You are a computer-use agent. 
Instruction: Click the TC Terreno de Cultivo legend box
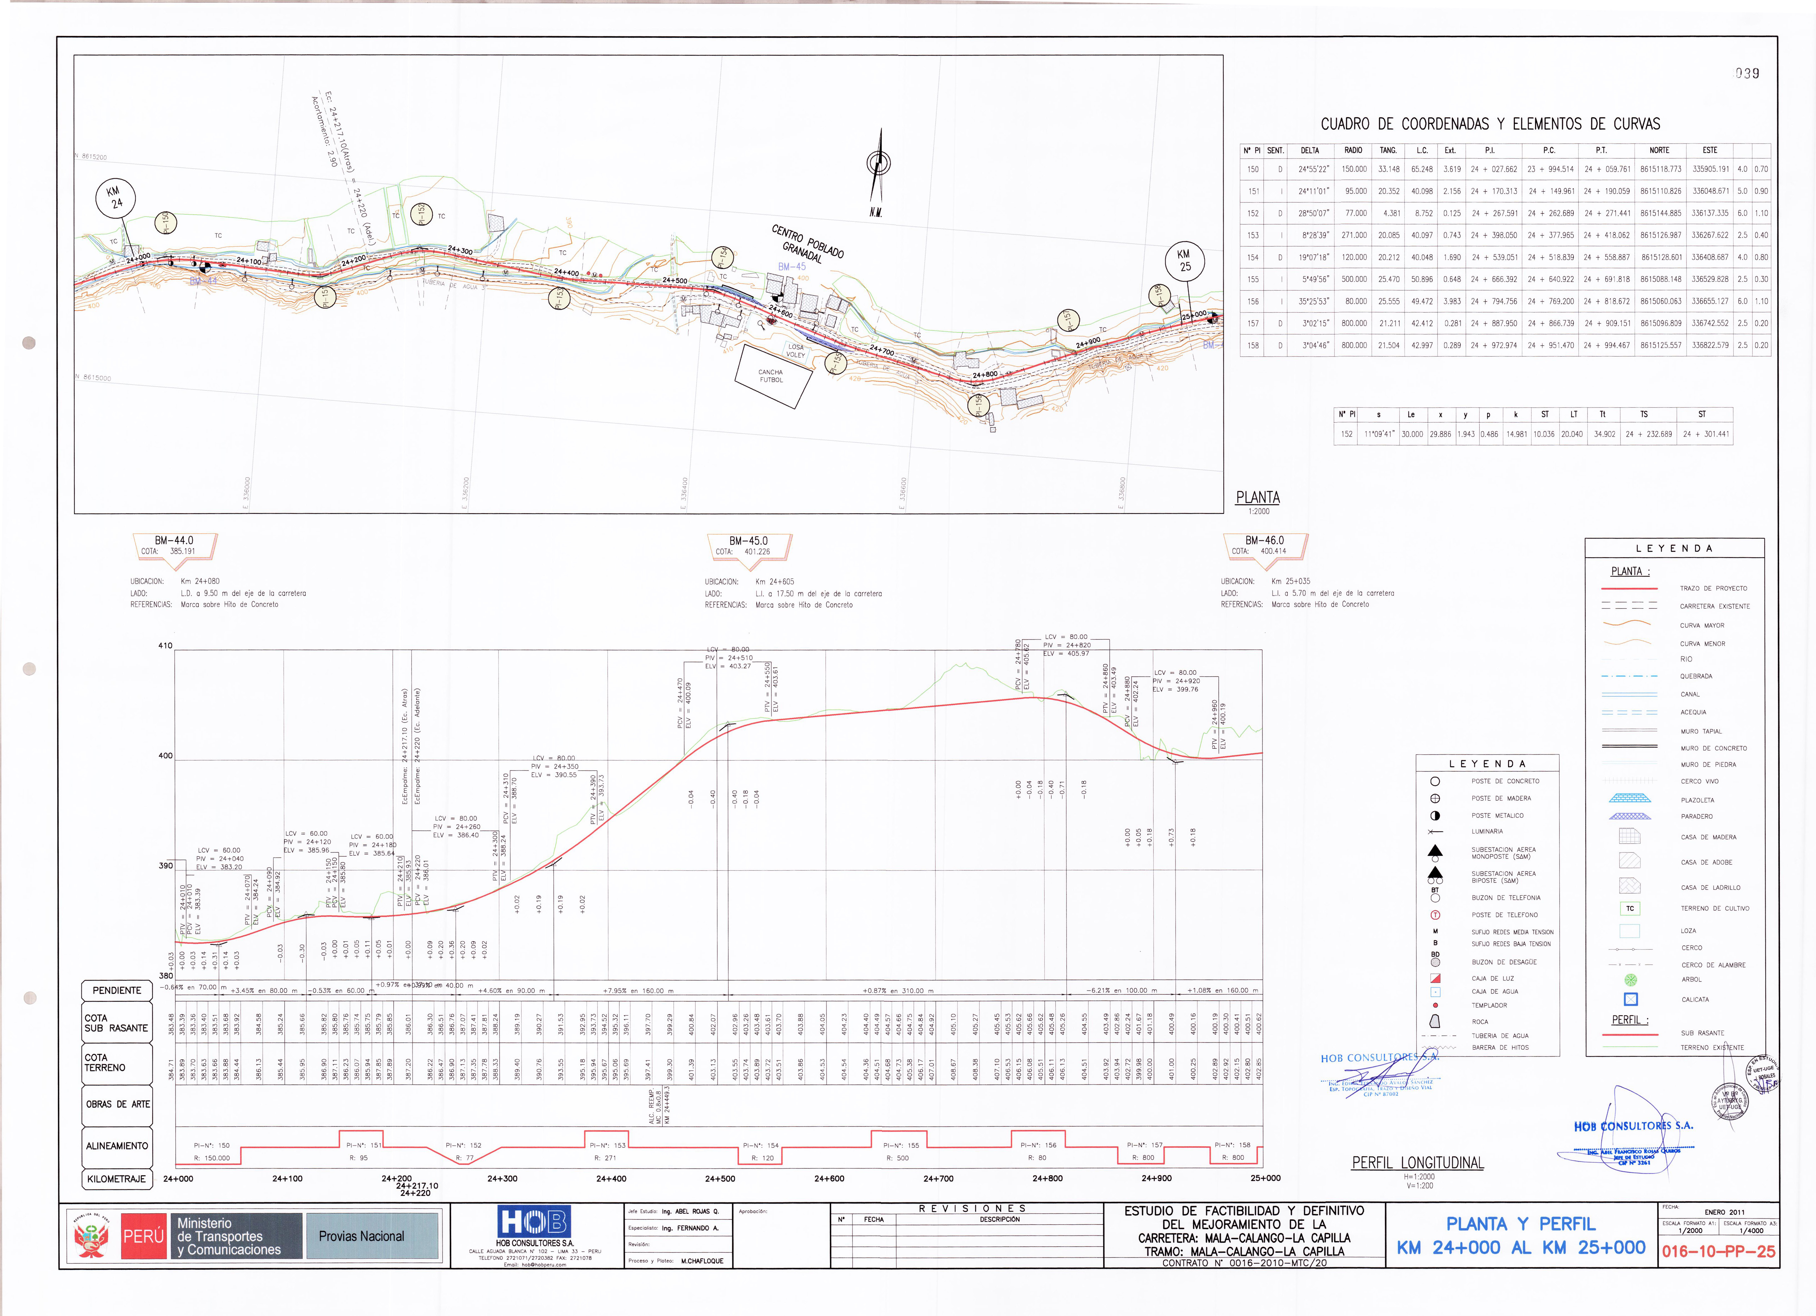tap(1630, 909)
